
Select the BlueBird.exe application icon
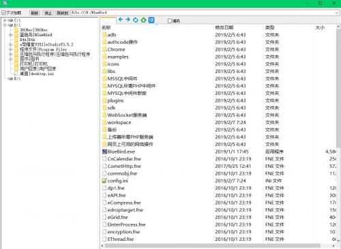coord(104,151)
